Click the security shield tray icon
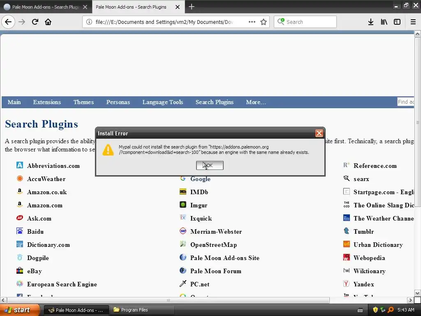The image size is (421, 316). tap(375, 310)
